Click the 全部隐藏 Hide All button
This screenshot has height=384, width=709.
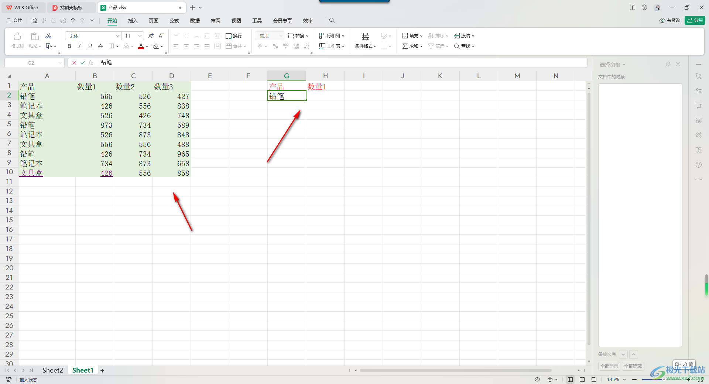pos(633,366)
